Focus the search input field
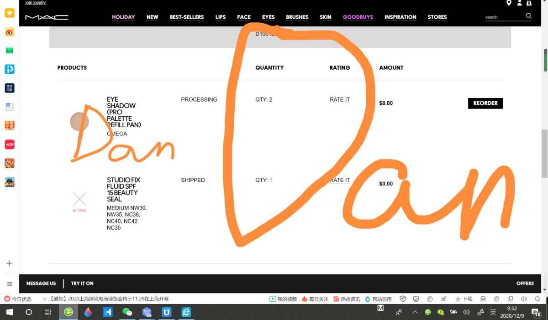548x320 pixels. click(x=504, y=17)
